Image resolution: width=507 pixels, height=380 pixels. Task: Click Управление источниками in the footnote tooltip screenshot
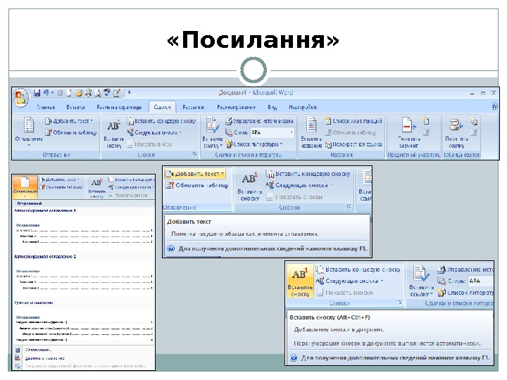[x=465, y=270]
